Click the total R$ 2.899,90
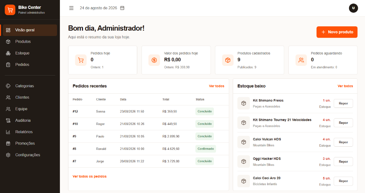365x193 pixels. coord(171,136)
